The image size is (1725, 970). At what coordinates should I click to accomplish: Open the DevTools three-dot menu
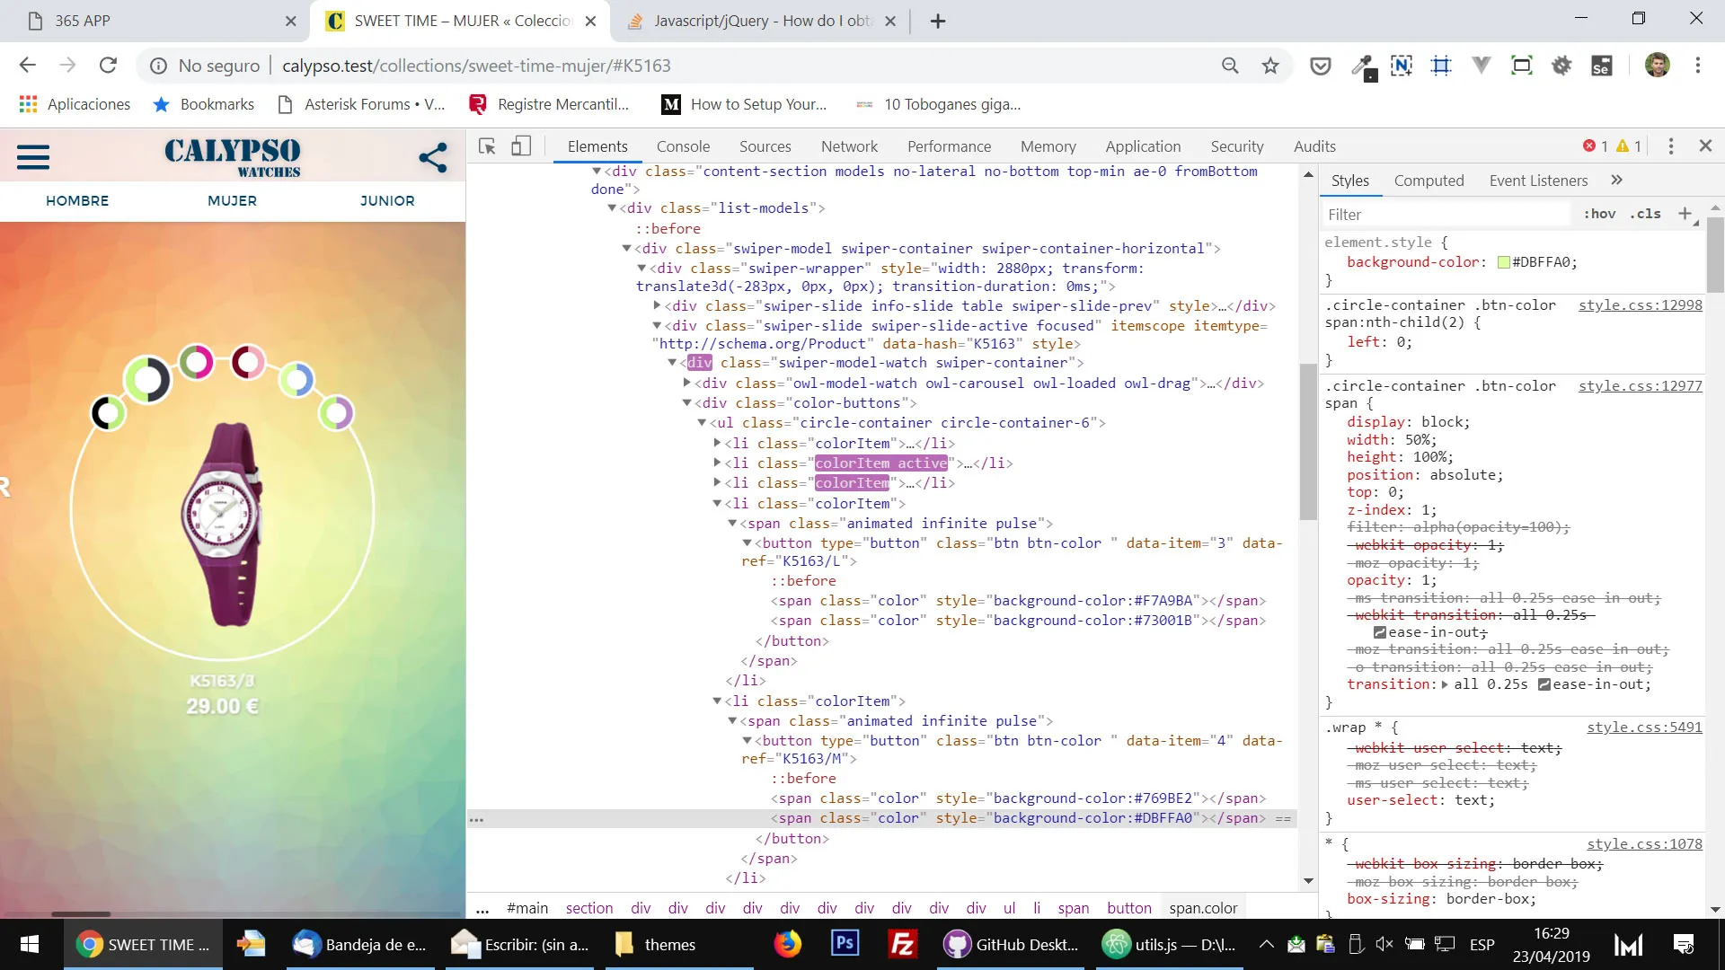[x=1670, y=146]
